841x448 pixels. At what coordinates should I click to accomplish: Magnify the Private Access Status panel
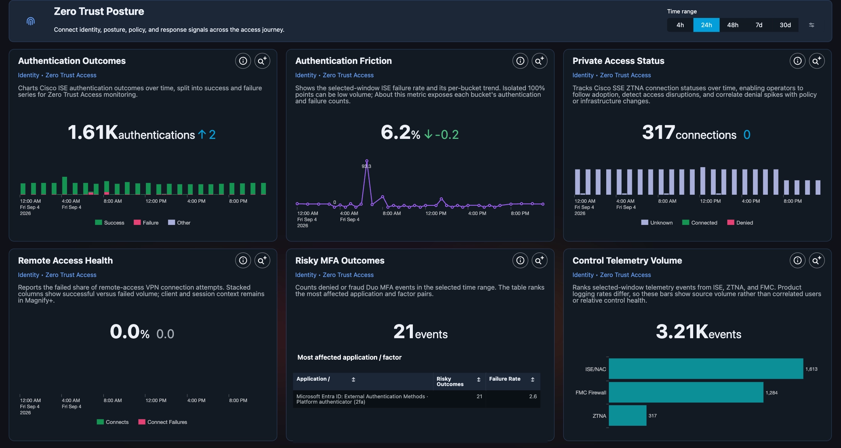[x=816, y=61]
